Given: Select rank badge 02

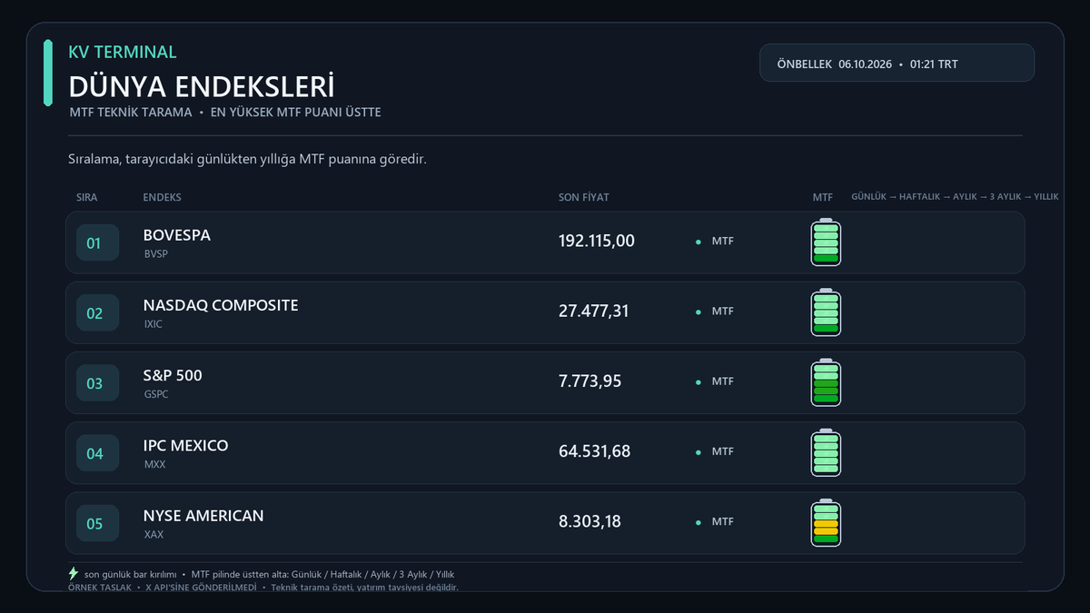Looking at the screenshot, I should pyautogui.click(x=97, y=313).
